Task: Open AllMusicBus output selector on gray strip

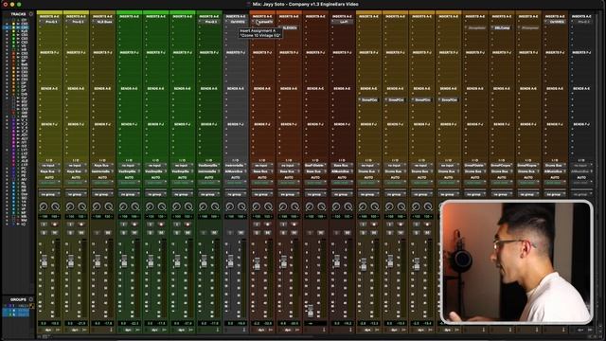Action: 236,171
